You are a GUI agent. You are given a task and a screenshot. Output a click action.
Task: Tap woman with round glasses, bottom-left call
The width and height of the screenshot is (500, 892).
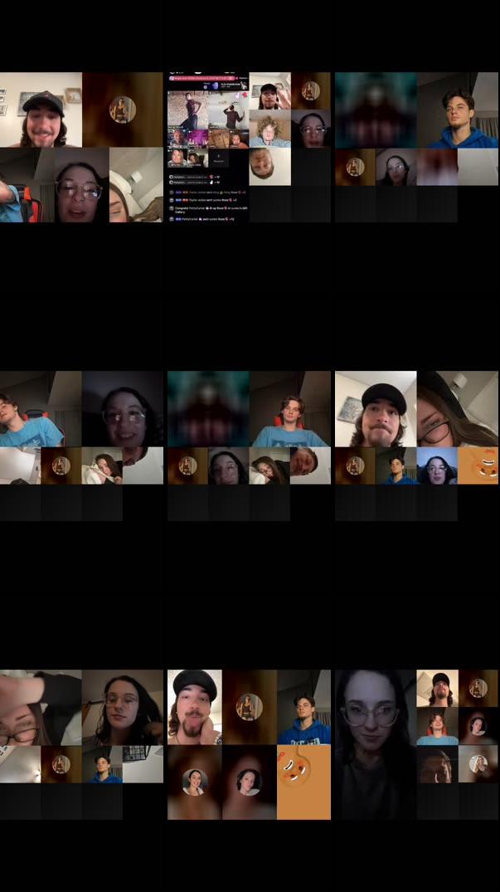tap(123, 707)
